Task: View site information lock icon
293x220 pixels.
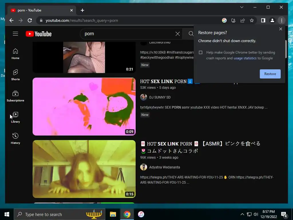Action: [41, 20]
